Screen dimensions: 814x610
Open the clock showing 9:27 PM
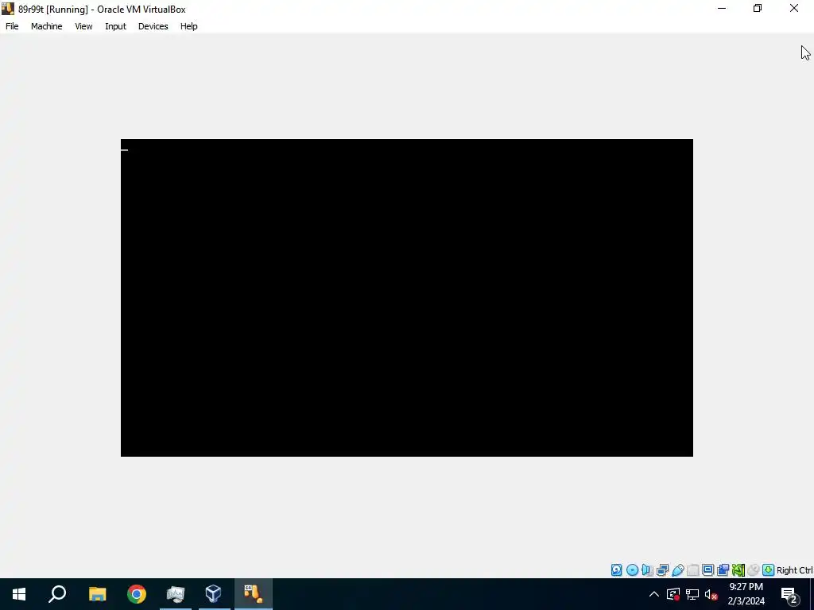746,594
